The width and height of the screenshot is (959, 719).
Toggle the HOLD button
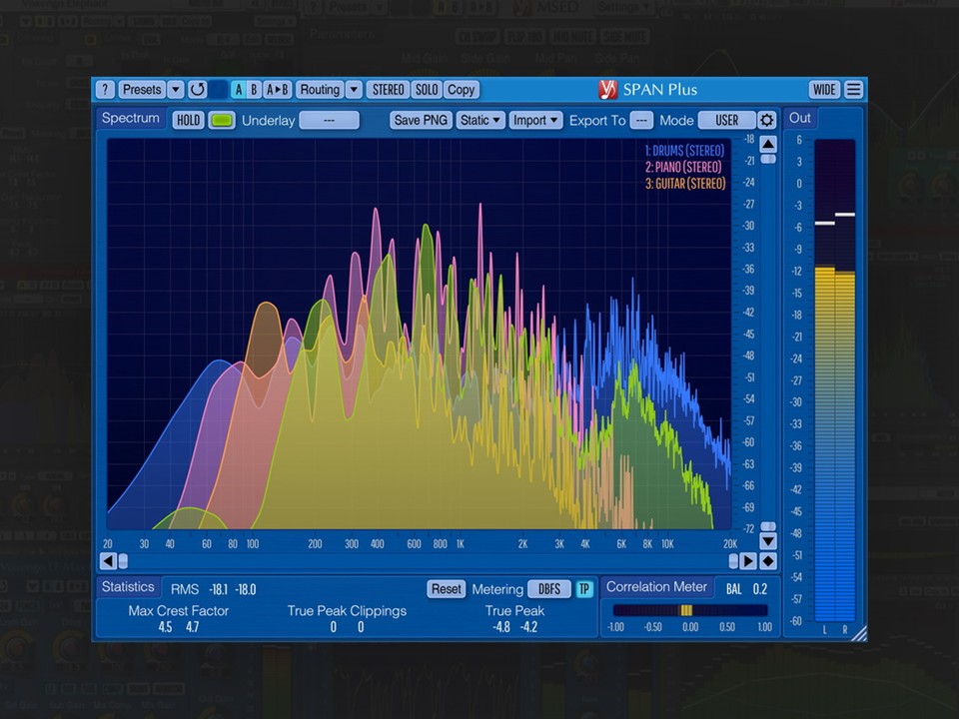tap(189, 121)
